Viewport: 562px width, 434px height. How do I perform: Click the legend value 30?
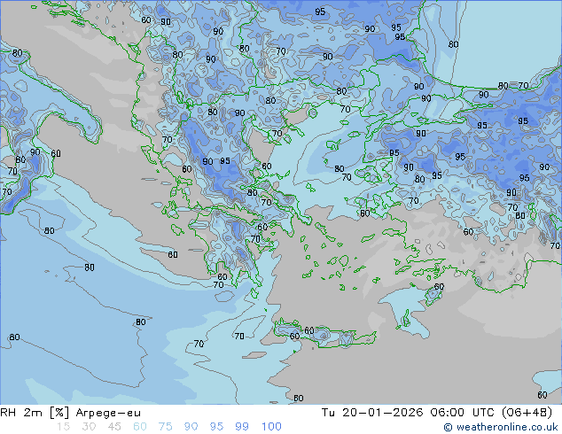(89, 427)
